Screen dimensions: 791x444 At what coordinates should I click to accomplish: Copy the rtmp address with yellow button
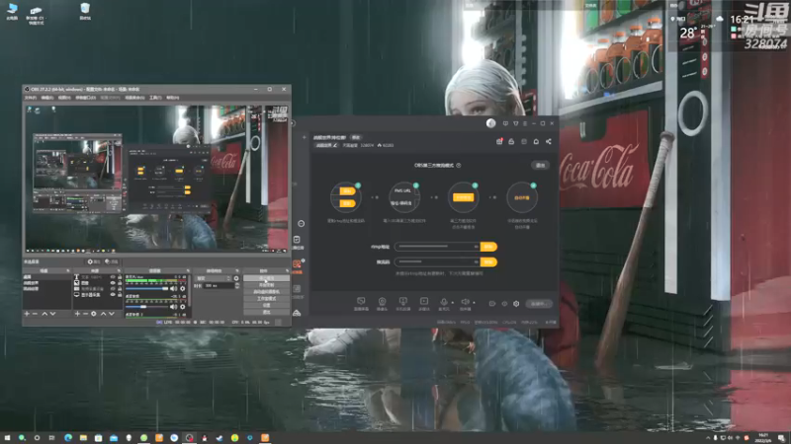tap(488, 247)
